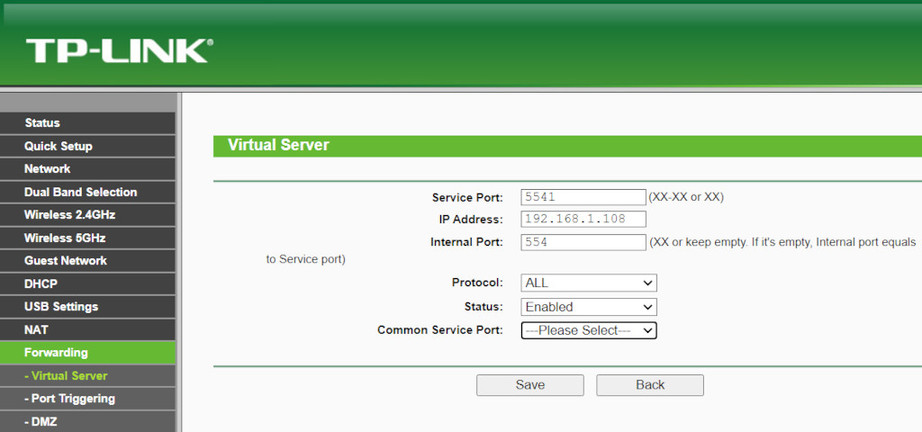The height and width of the screenshot is (432, 922).
Task: Focus the IP Address input field
Action: (x=583, y=220)
